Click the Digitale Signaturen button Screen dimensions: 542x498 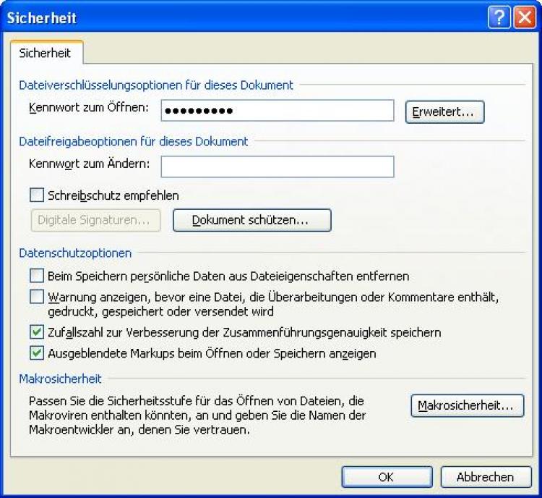pos(95,220)
